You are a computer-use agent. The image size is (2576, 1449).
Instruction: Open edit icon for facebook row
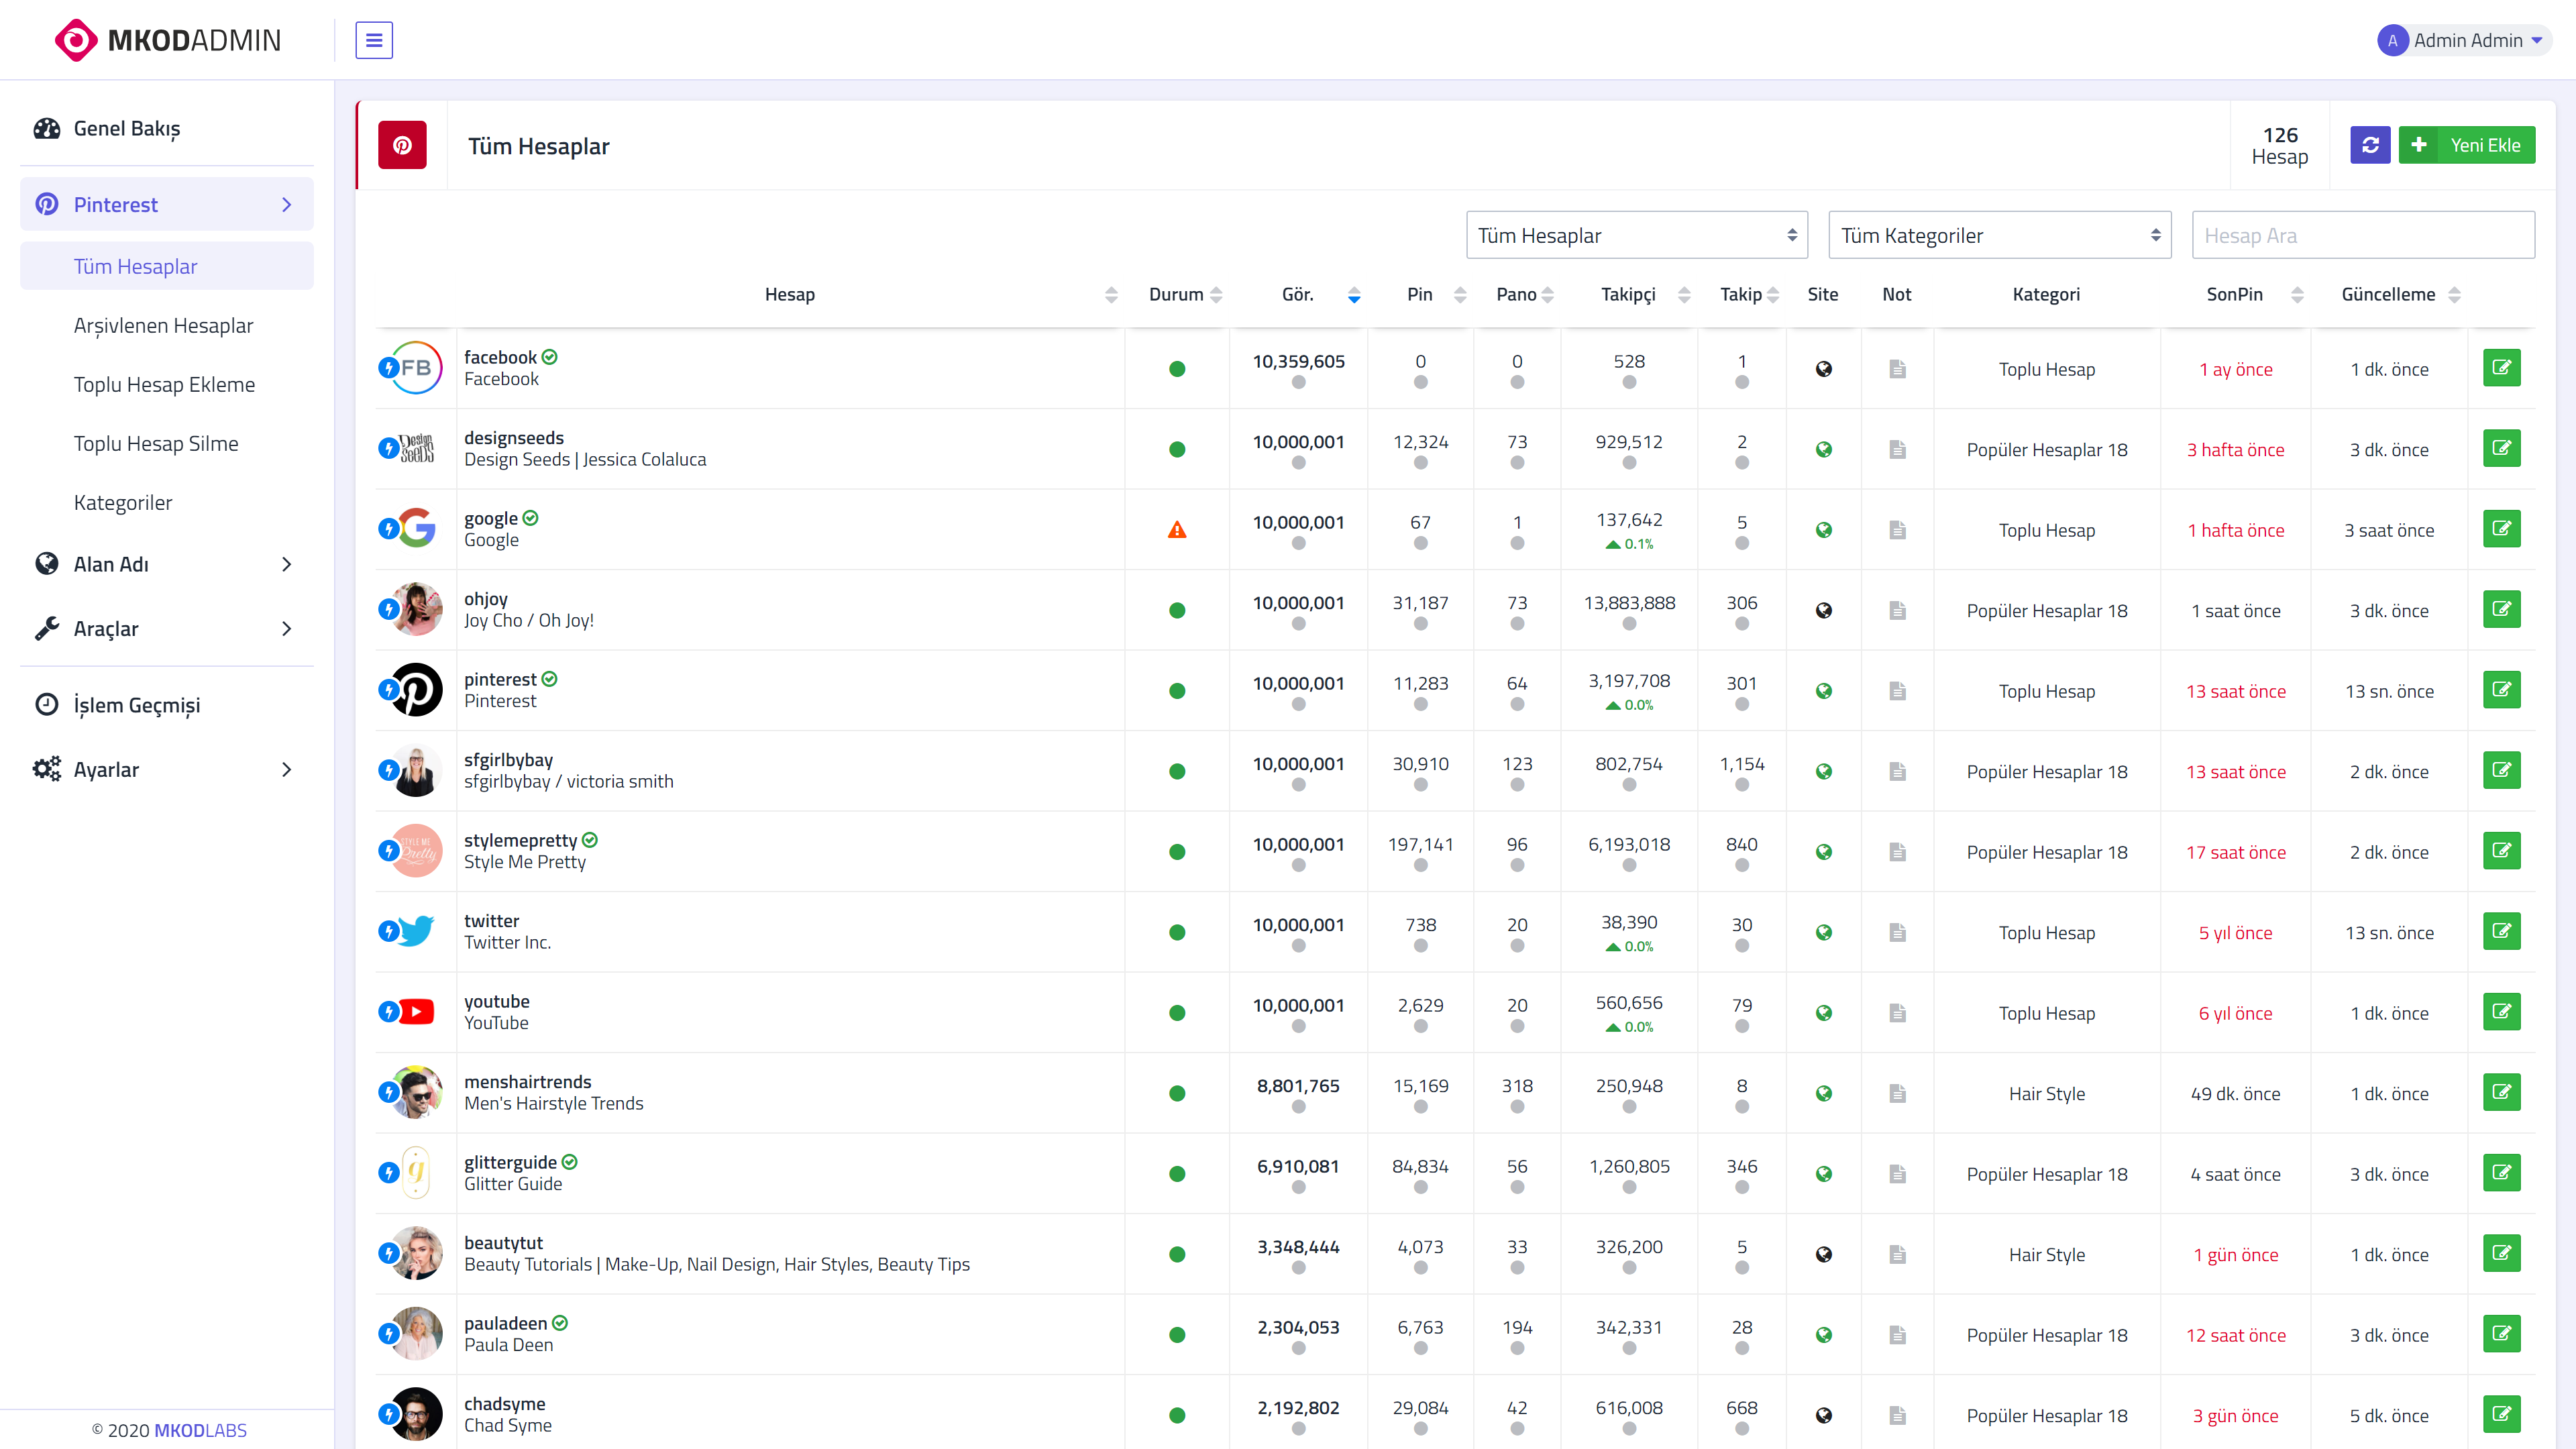coord(2501,368)
